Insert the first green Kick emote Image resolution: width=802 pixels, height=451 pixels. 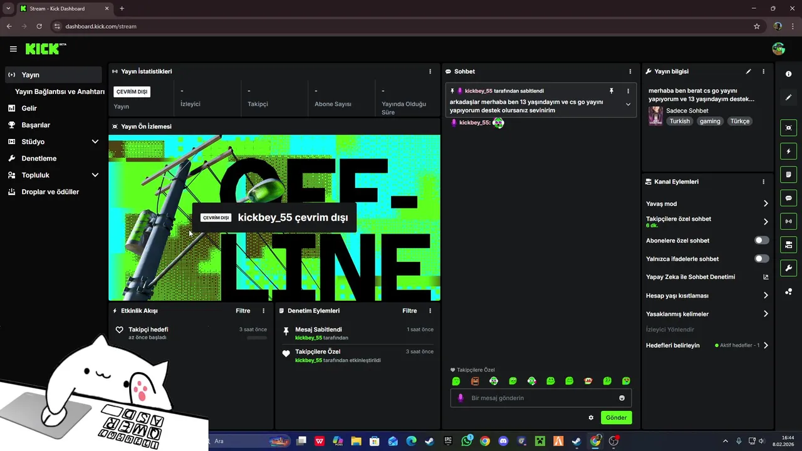(456, 381)
